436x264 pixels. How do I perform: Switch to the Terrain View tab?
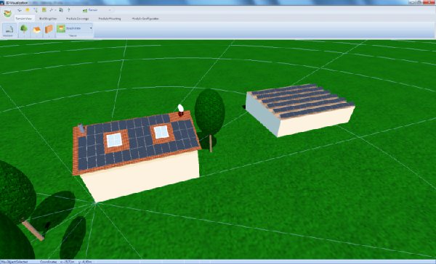click(24, 19)
